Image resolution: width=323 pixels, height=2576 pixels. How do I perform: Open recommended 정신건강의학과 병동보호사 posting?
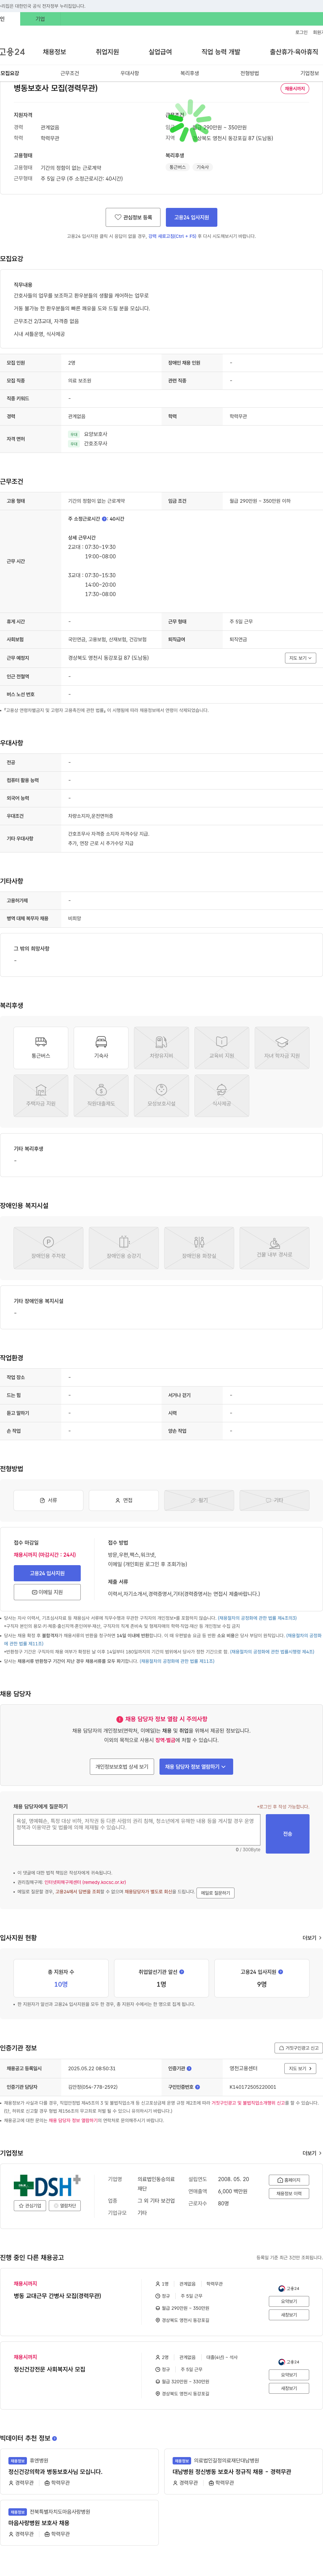tap(55, 2471)
